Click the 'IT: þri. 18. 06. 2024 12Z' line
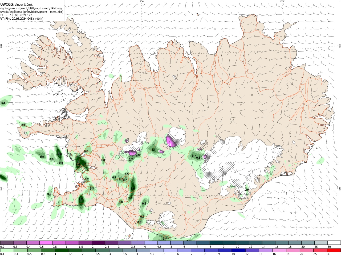Viewport: 341px width, 256px height. pos(16,15)
